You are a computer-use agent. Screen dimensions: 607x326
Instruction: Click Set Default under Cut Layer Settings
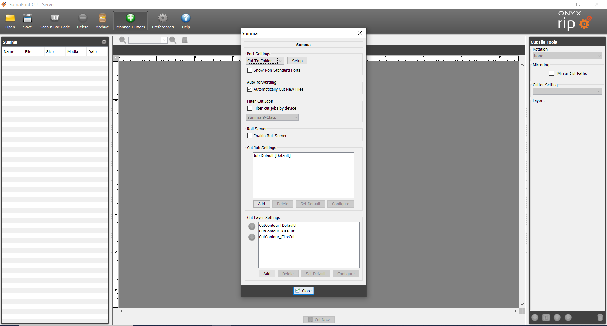pyautogui.click(x=316, y=274)
